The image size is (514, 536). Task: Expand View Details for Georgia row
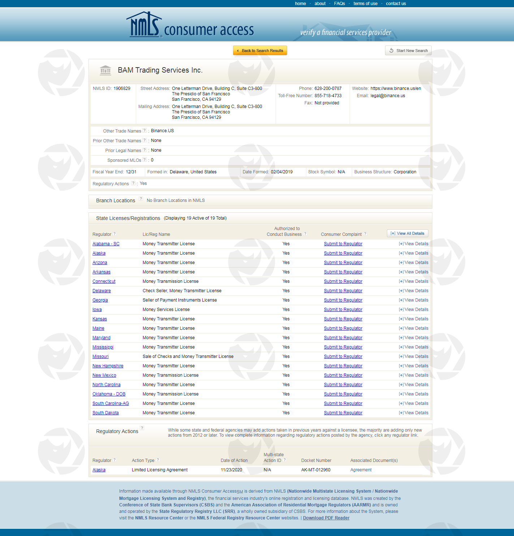point(414,300)
